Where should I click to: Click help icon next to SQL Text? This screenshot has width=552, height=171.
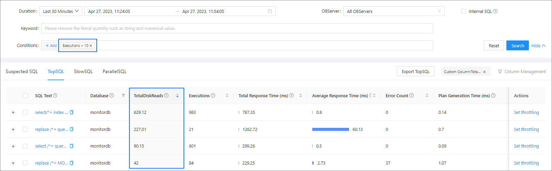click(x=55, y=96)
